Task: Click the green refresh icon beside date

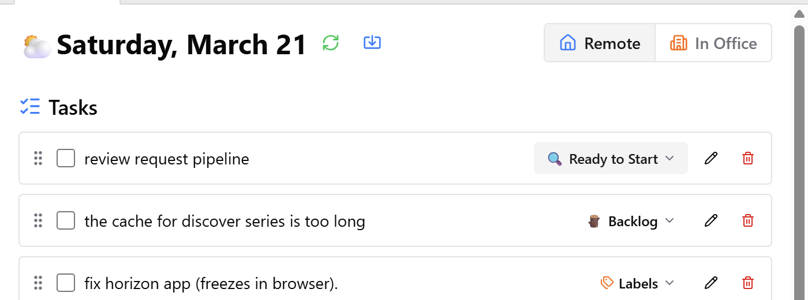Action: pos(331,43)
